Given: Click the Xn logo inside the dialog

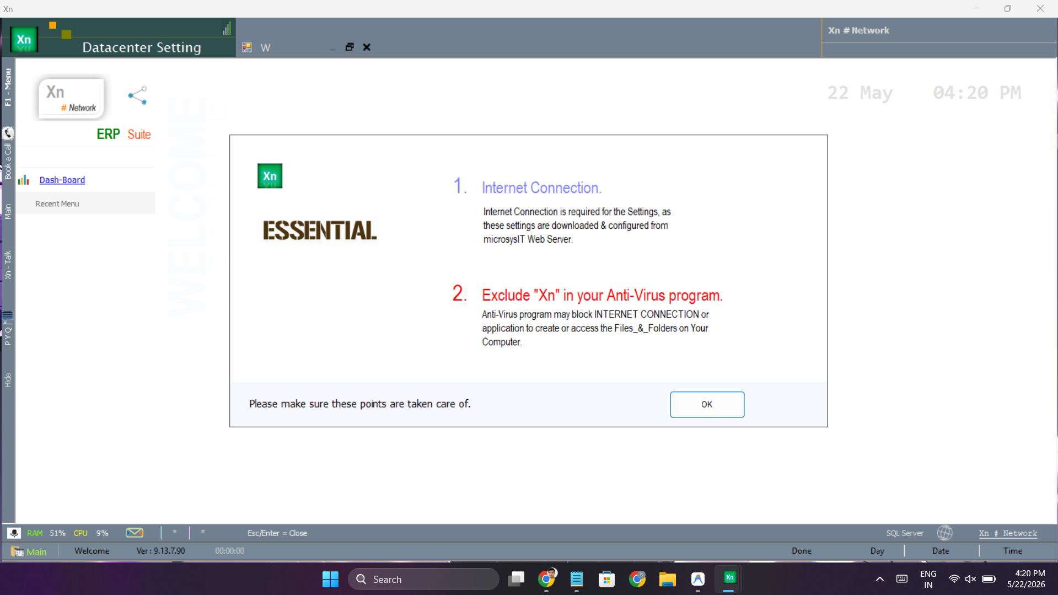Looking at the screenshot, I should point(270,176).
